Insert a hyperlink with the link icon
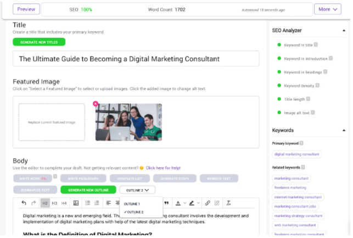This screenshot has height=238, width=353. 207,203
